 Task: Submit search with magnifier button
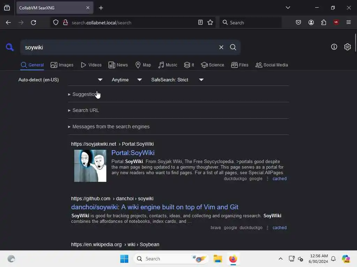tap(233, 47)
